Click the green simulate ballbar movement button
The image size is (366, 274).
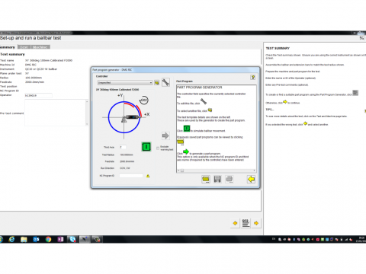click(146, 147)
